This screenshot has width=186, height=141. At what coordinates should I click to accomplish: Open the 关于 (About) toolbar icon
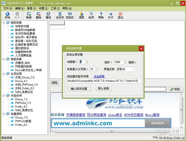pos(111,15)
